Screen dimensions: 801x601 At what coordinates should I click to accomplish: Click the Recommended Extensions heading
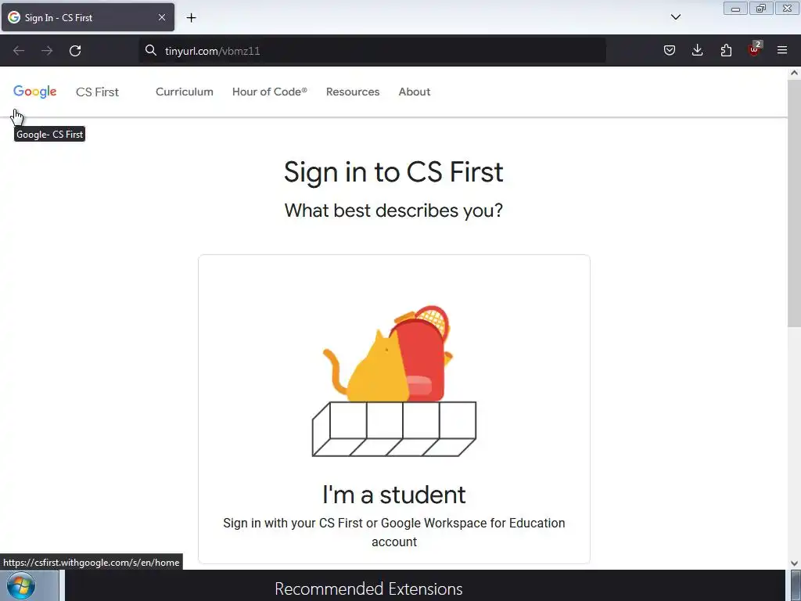[368, 588]
